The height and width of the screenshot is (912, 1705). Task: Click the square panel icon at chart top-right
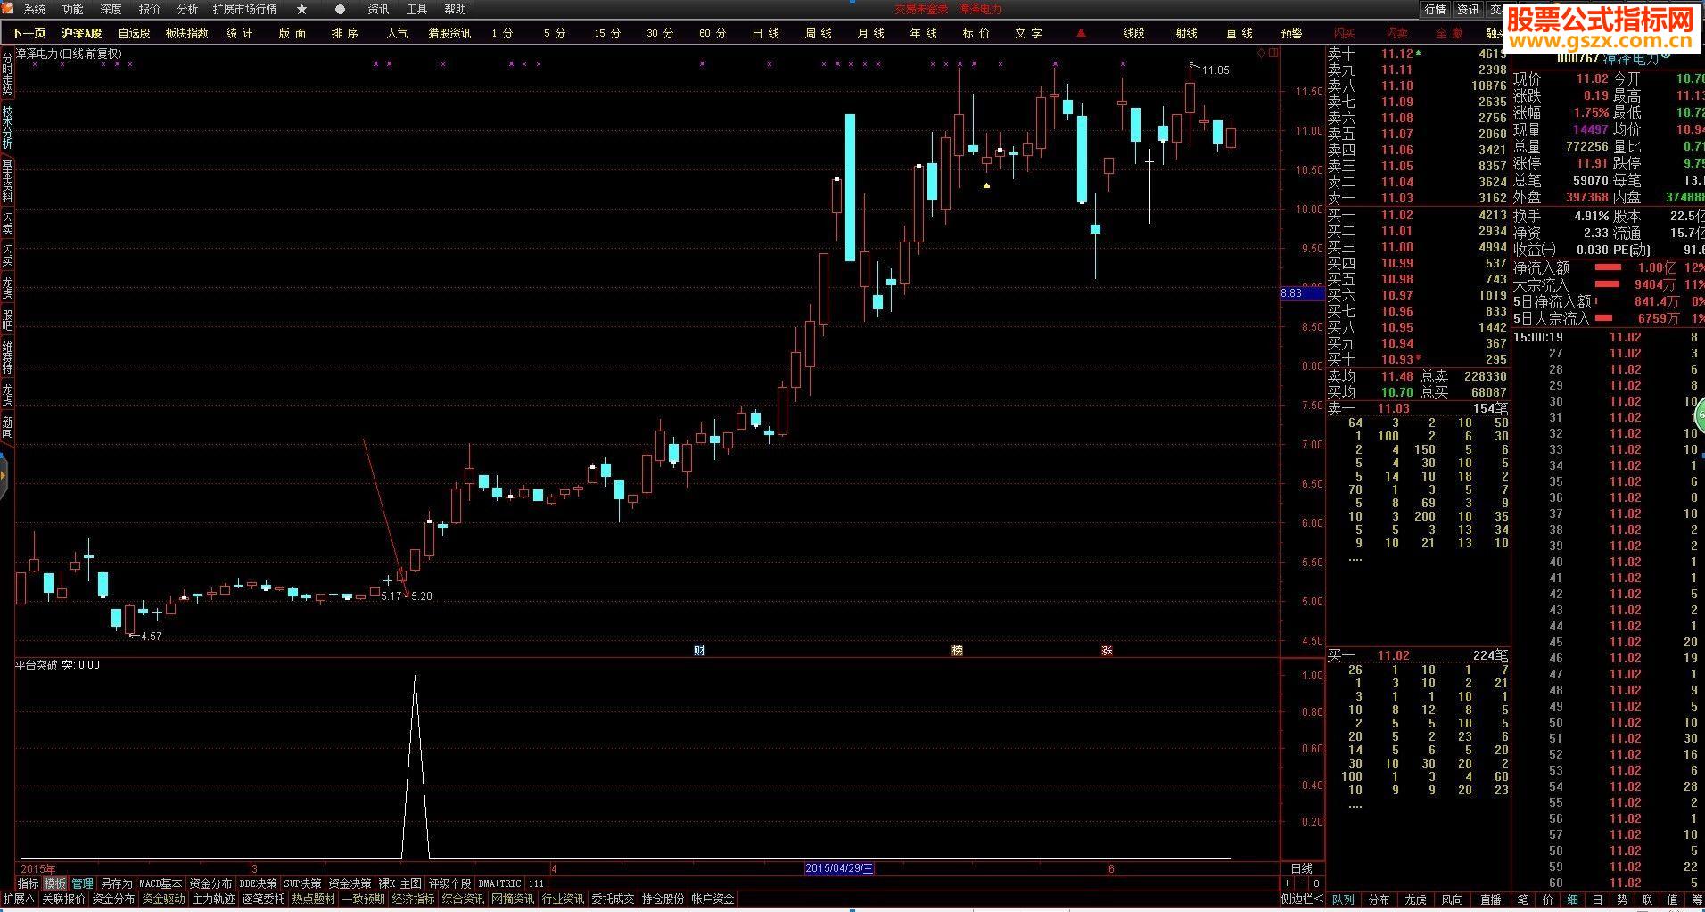coord(1273,53)
